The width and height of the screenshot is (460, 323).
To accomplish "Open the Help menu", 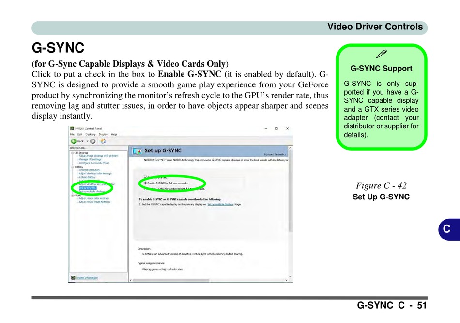I will 114,134.
